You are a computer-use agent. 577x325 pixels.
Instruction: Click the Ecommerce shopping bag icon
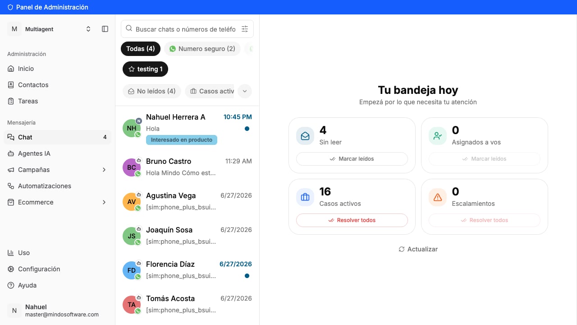(x=11, y=202)
